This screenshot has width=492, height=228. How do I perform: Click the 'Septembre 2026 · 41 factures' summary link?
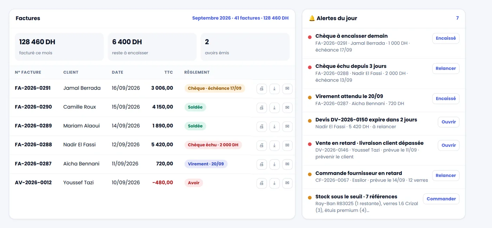point(240,18)
